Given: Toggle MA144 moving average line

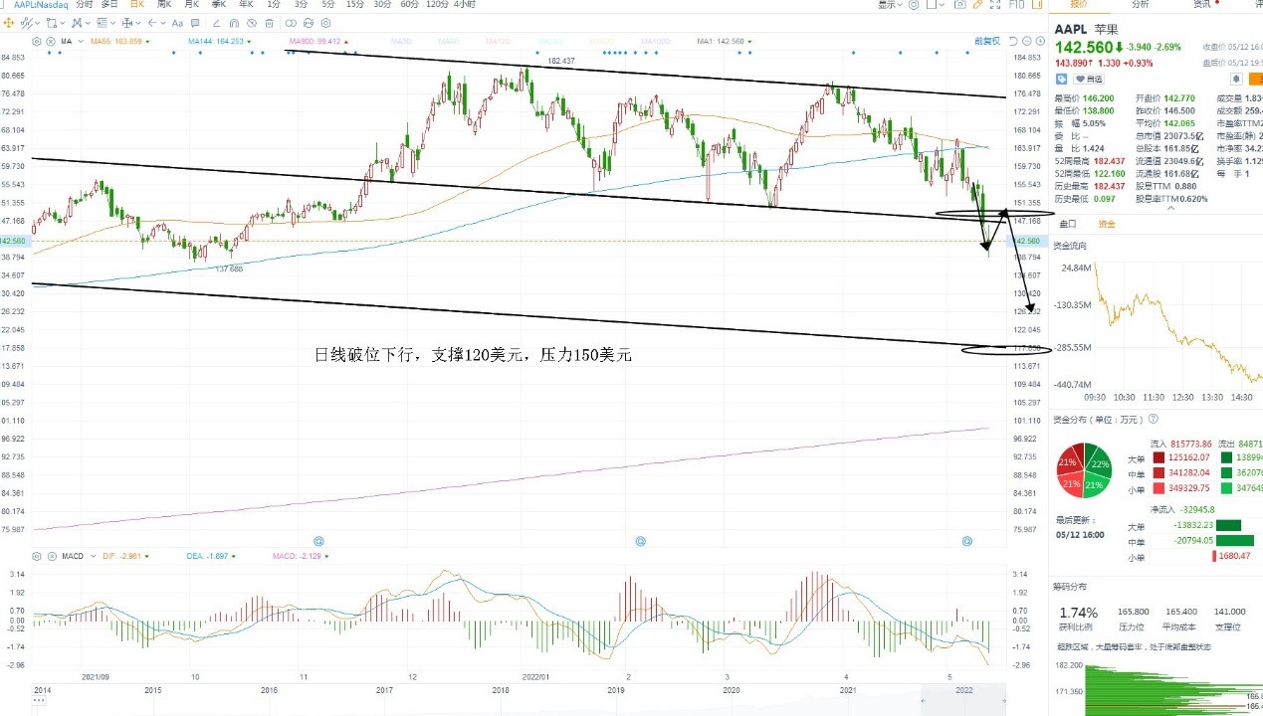Looking at the screenshot, I should [x=219, y=42].
